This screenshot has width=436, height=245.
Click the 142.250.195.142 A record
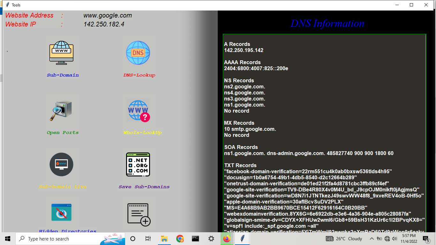[x=244, y=50]
